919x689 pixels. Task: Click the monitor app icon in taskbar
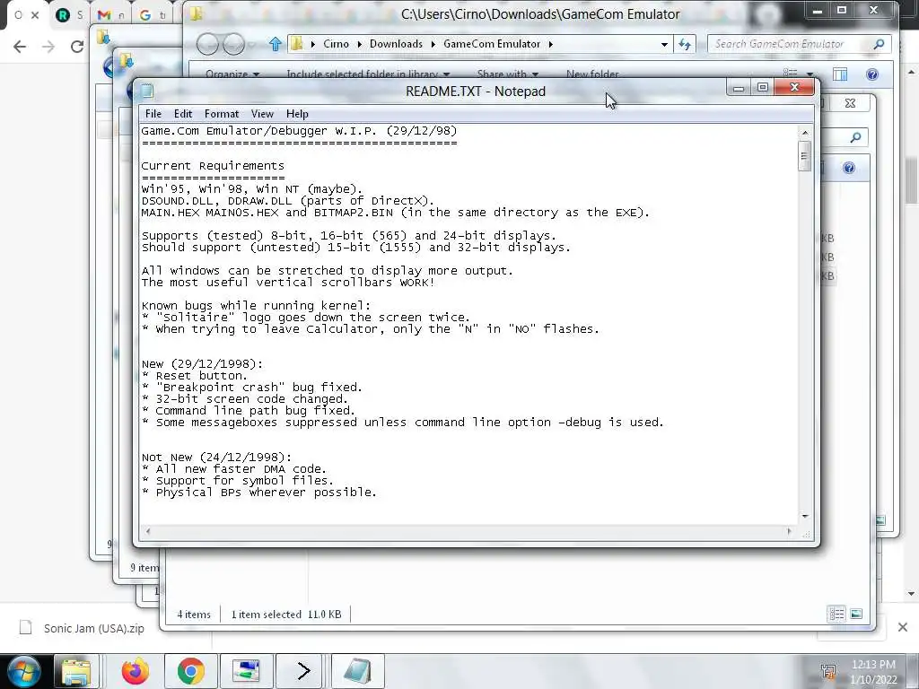[x=246, y=671]
